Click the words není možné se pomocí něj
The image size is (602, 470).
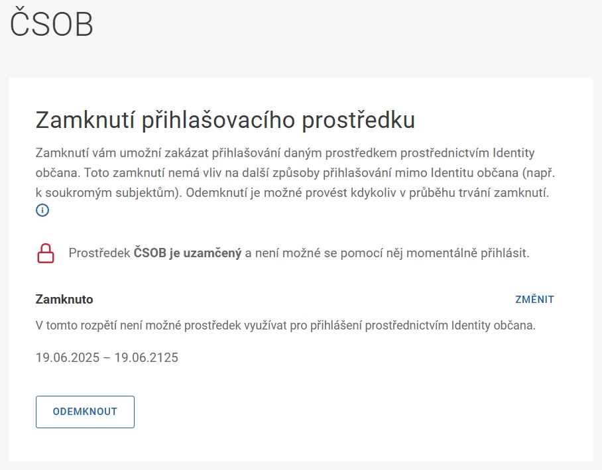324,253
